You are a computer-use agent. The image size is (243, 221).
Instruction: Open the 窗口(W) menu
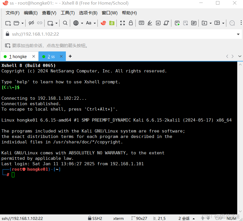coord(110,13)
